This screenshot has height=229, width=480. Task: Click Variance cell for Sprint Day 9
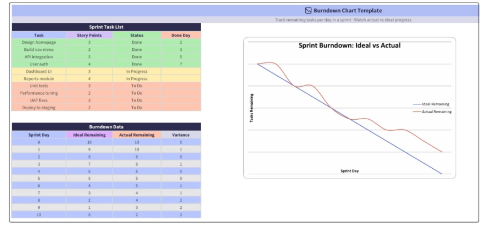pyautogui.click(x=181, y=208)
